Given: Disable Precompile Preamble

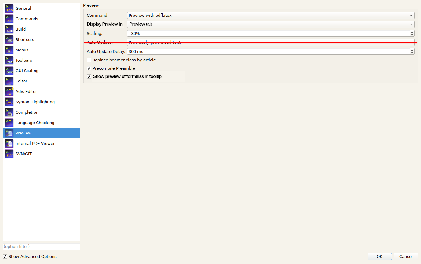Looking at the screenshot, I should pos(89,68).
